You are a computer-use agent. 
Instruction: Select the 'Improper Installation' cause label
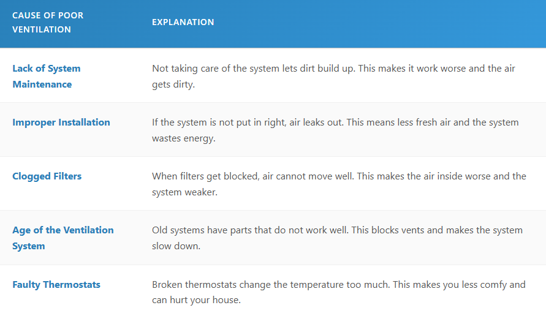coord(61,122)
